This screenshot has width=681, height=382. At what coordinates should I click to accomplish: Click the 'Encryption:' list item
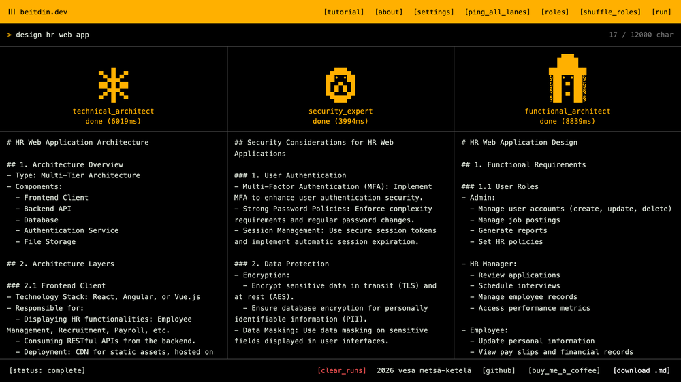click(x=266, y=275)
